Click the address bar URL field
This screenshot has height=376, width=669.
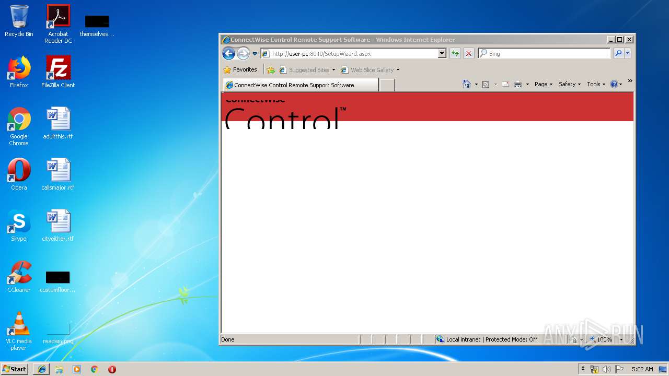pyautogui.click(x=349, y=54)
